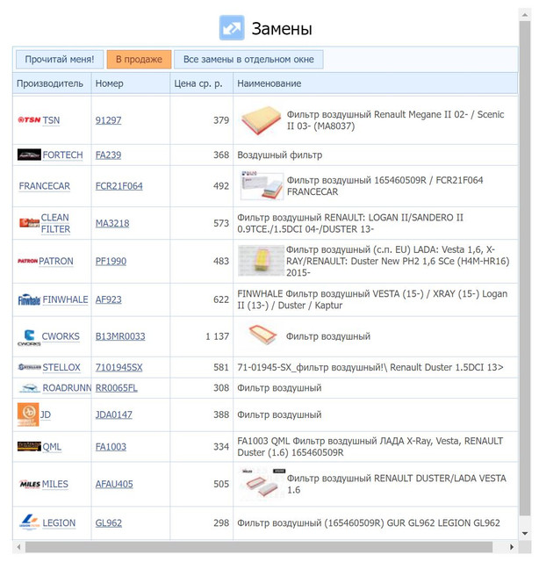
Task: Open the ROADRUNN manufacturer link
Action: tap(67, 388)
